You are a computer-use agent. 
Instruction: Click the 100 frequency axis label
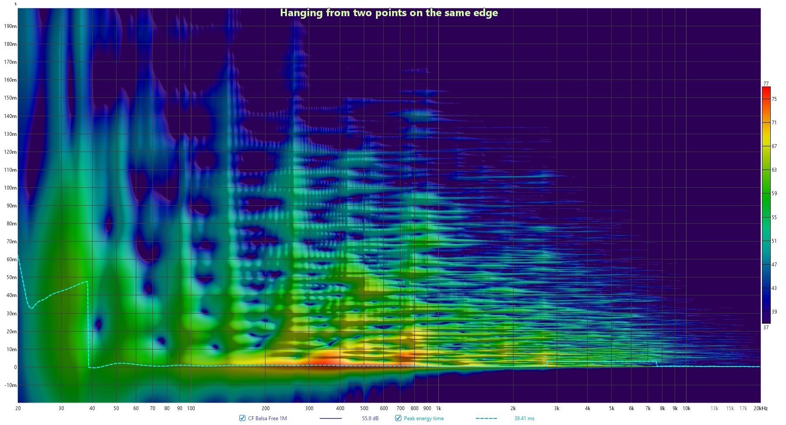191,408
